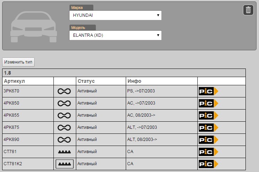259x172 pixels.
Task: Click the Марка field label
Action: coord(77,7)
